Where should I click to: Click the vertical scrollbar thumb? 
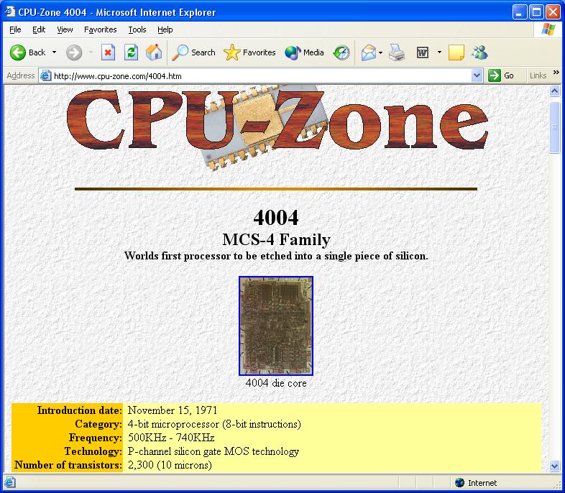[x=554, y=127]
